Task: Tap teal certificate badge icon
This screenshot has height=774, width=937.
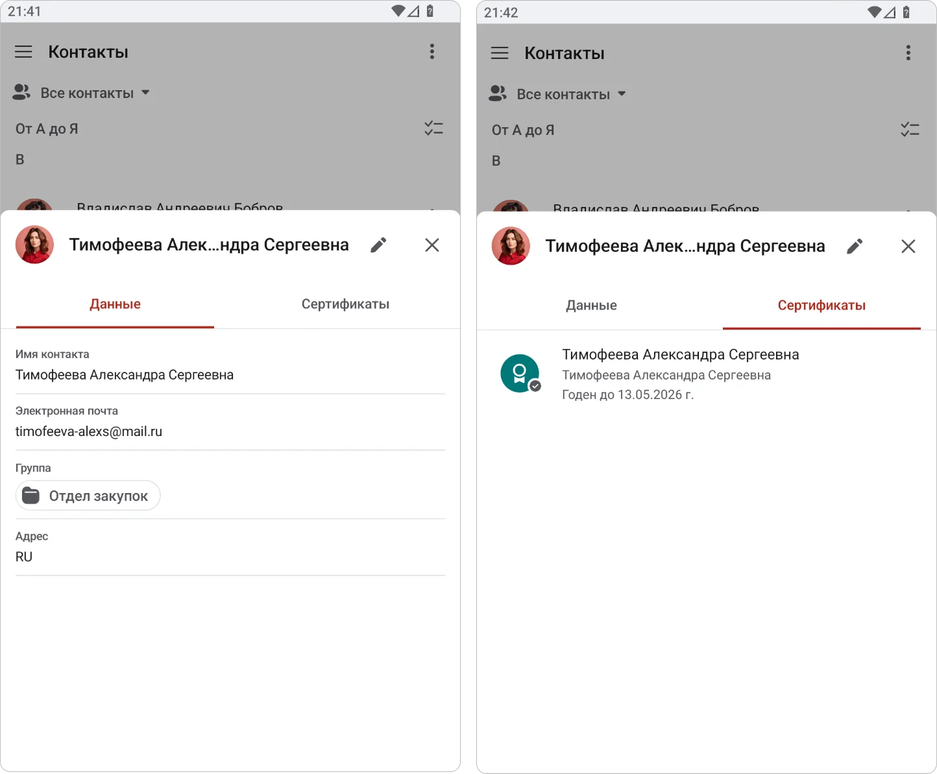Action: tap(520, 374)
